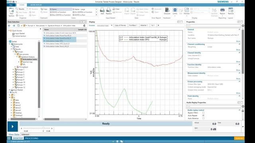Maximize the Properties pane
Screen dimensions: 255x143
click(242, 22)
